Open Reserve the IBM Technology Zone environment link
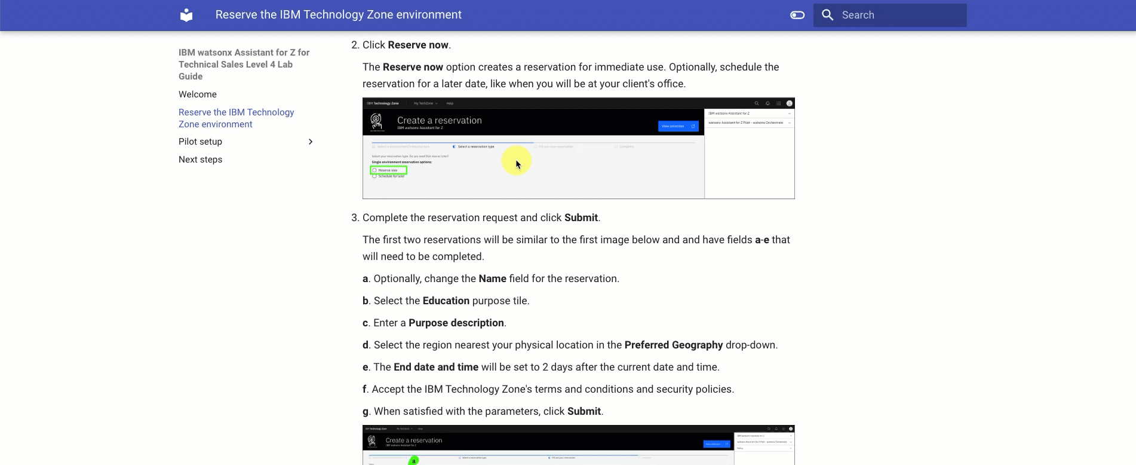Viewport: 1136px width, 465px height. tap(236, 118)
